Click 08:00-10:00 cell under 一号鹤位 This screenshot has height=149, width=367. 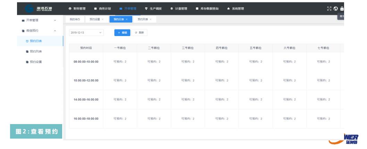click(x=120, y=62)
